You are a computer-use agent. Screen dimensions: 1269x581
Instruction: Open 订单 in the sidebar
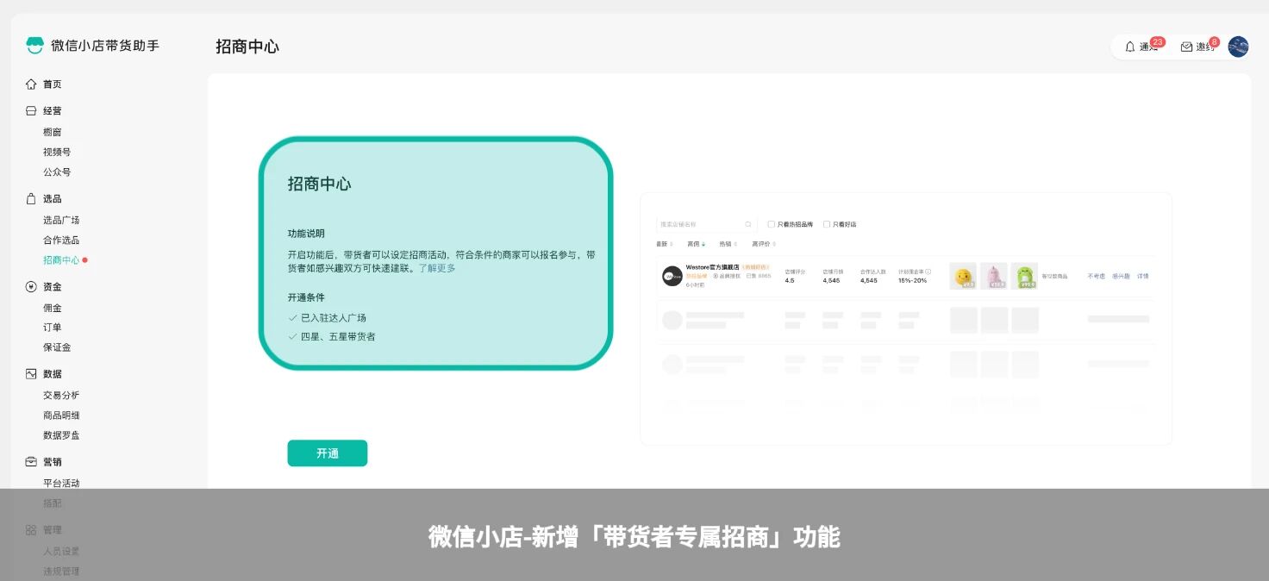pyautogui.click(x=53, y=328)
